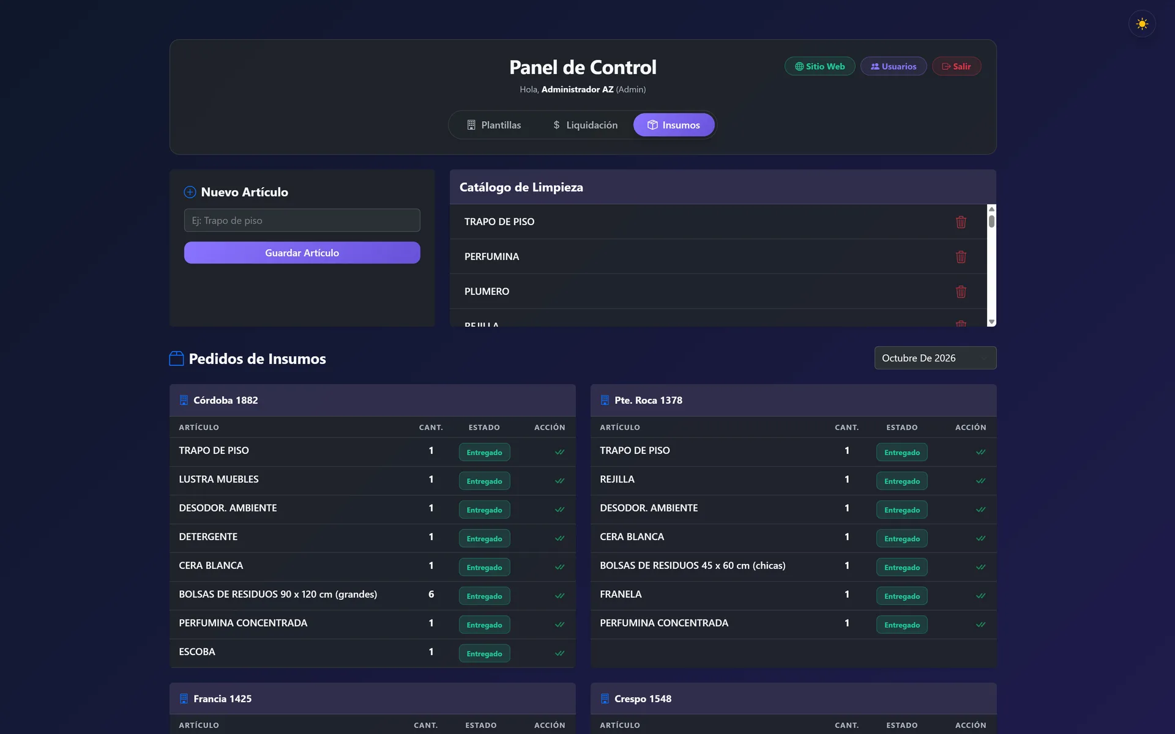Focus the Nuevo Artículo name field
Viewport: 1175px width, 734px height.
pyautogui.click(x=302, y=220)
